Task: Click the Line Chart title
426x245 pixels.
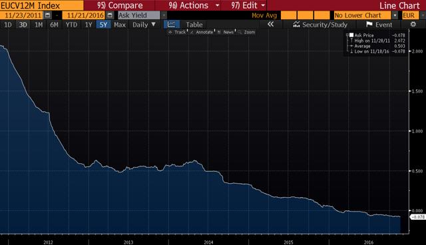Action: (x=399, y=5)
